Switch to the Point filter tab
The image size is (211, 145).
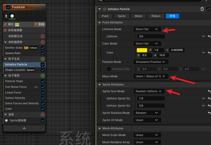pyautogui.click(x=105, y=16)
